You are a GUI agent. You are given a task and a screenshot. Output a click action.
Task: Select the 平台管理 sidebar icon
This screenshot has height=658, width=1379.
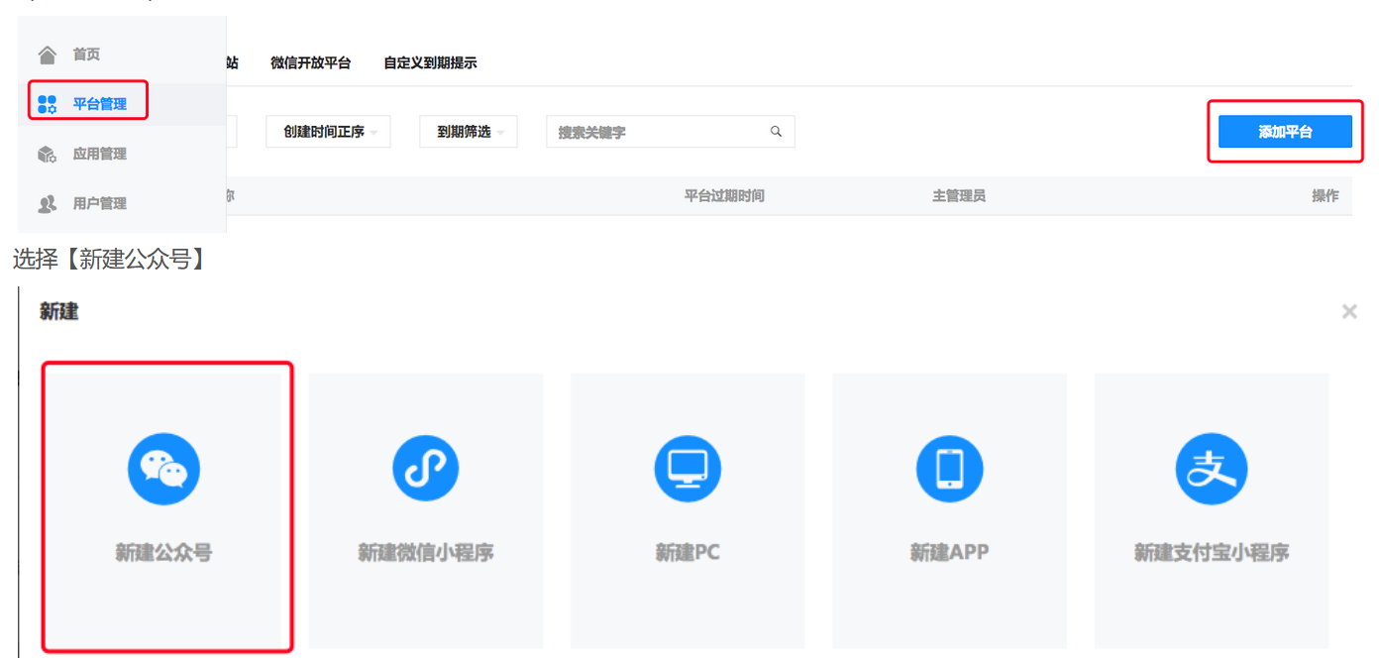point(47,104)
